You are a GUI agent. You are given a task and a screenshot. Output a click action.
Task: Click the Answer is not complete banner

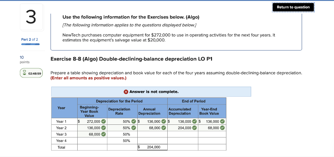point(151,92)
